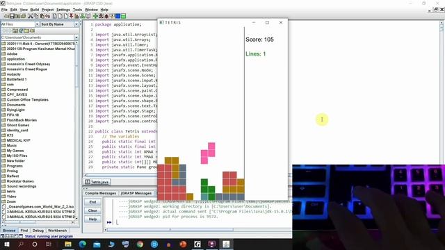Switch to the Find tab

[x=24, y=231]
